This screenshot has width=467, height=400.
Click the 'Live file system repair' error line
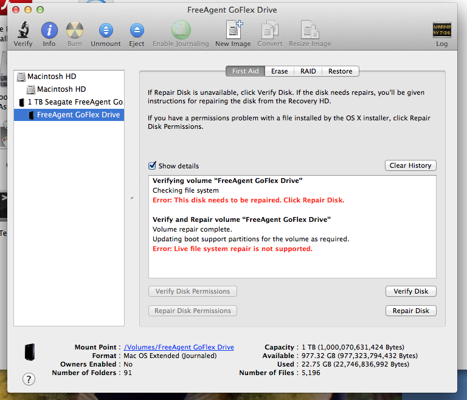pos(232,249)
